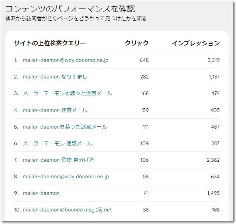
Task: Click the 'サイトの上位検索クエリー' table heading
Action: (50, 43)
